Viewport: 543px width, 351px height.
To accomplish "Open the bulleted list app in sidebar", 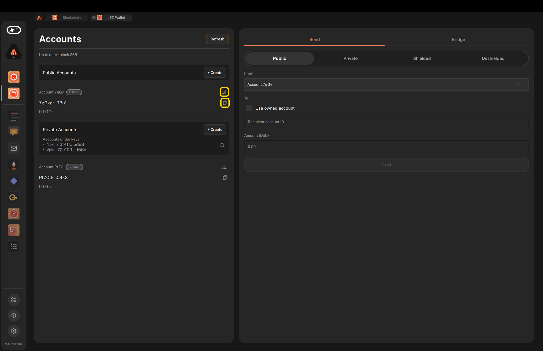I will click(x=14, y=246).
